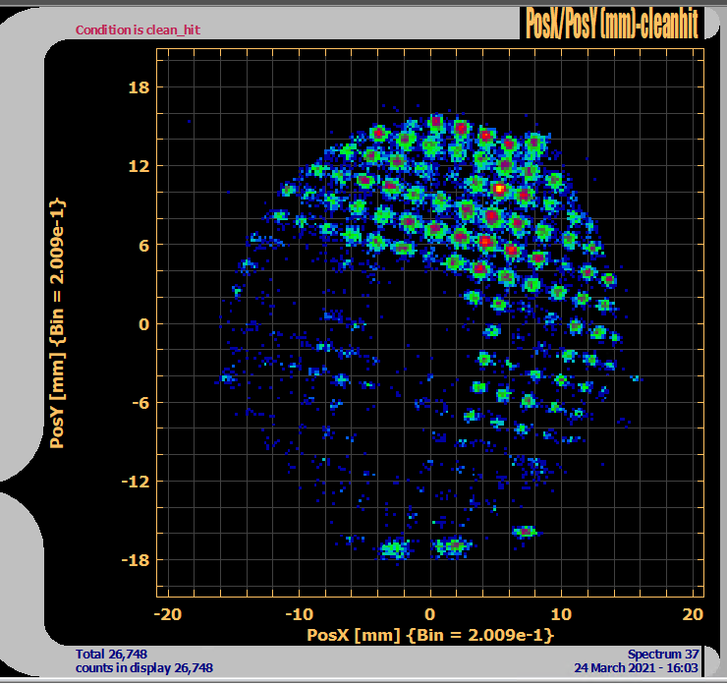This screenshot has height=685, width=727.
Task: Click the Y-axis tick label -12
Action: click(x=136, y=482)
